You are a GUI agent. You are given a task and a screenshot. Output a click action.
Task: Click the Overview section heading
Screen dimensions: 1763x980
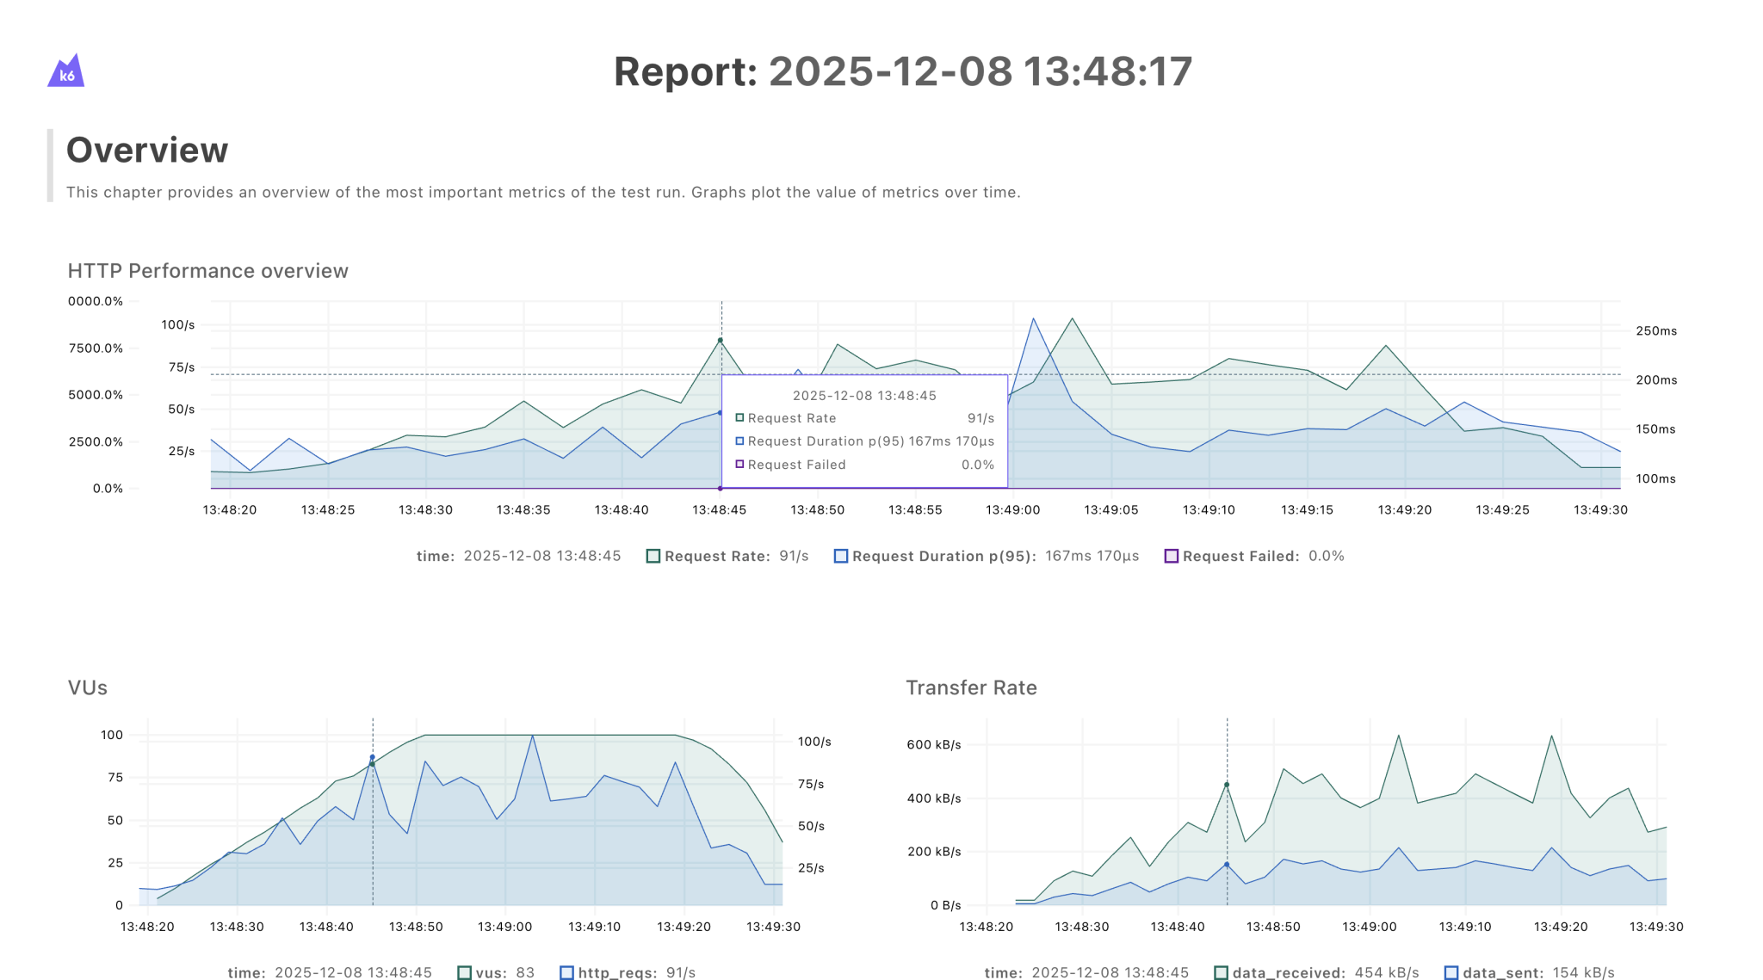pos(147,150)
